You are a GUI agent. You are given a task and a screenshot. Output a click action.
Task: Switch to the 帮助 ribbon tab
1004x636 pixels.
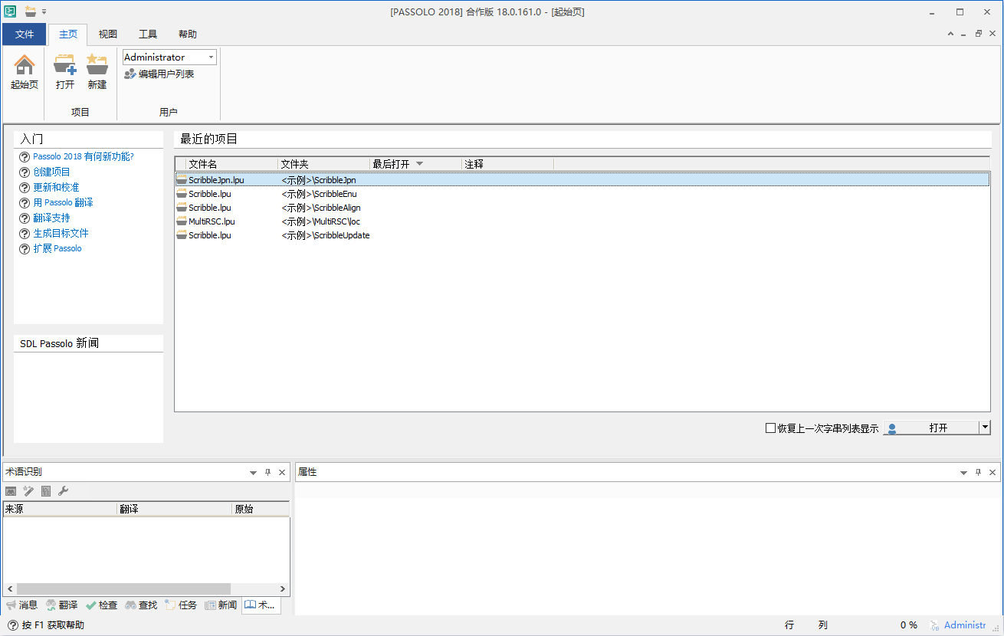click(188, 34)
